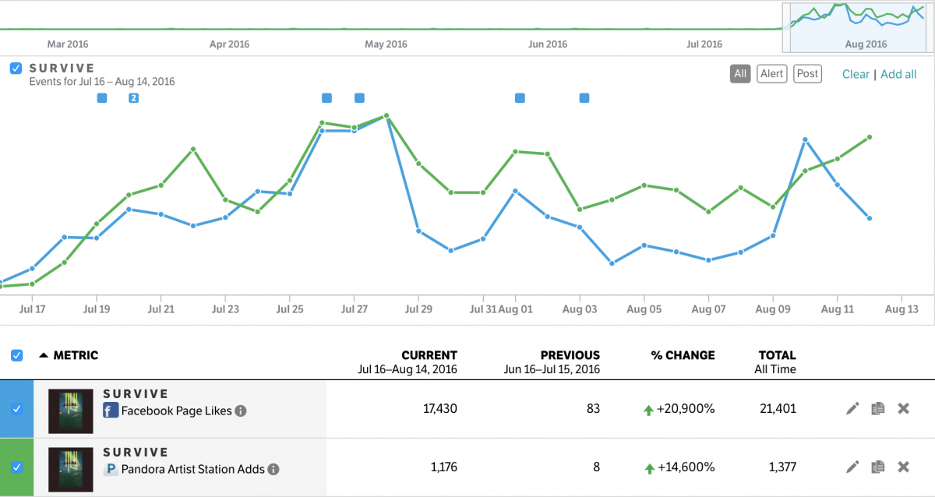Click the Jun 2016 label in overview
Image resolution: width=935 pixels, height=497 pixels.
coord(548,44)
